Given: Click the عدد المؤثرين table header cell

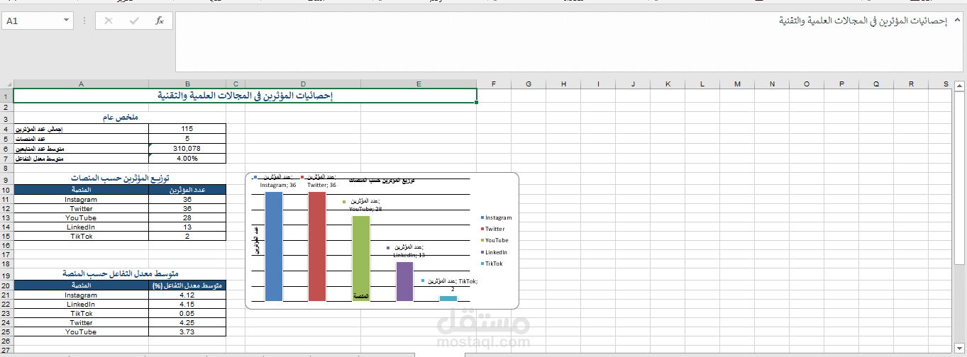Looking at the screenshot, I should point(187,190).
